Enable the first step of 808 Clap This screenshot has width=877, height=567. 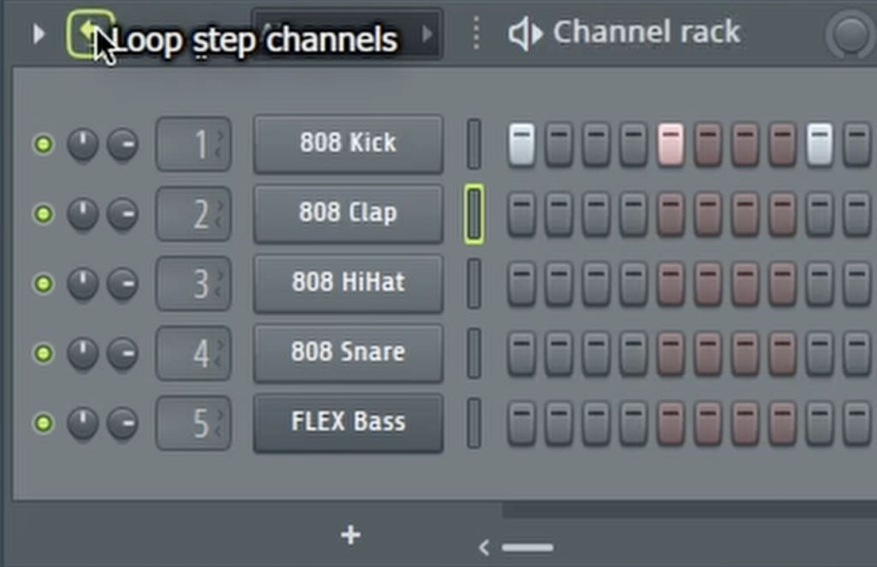coord(522,214)
